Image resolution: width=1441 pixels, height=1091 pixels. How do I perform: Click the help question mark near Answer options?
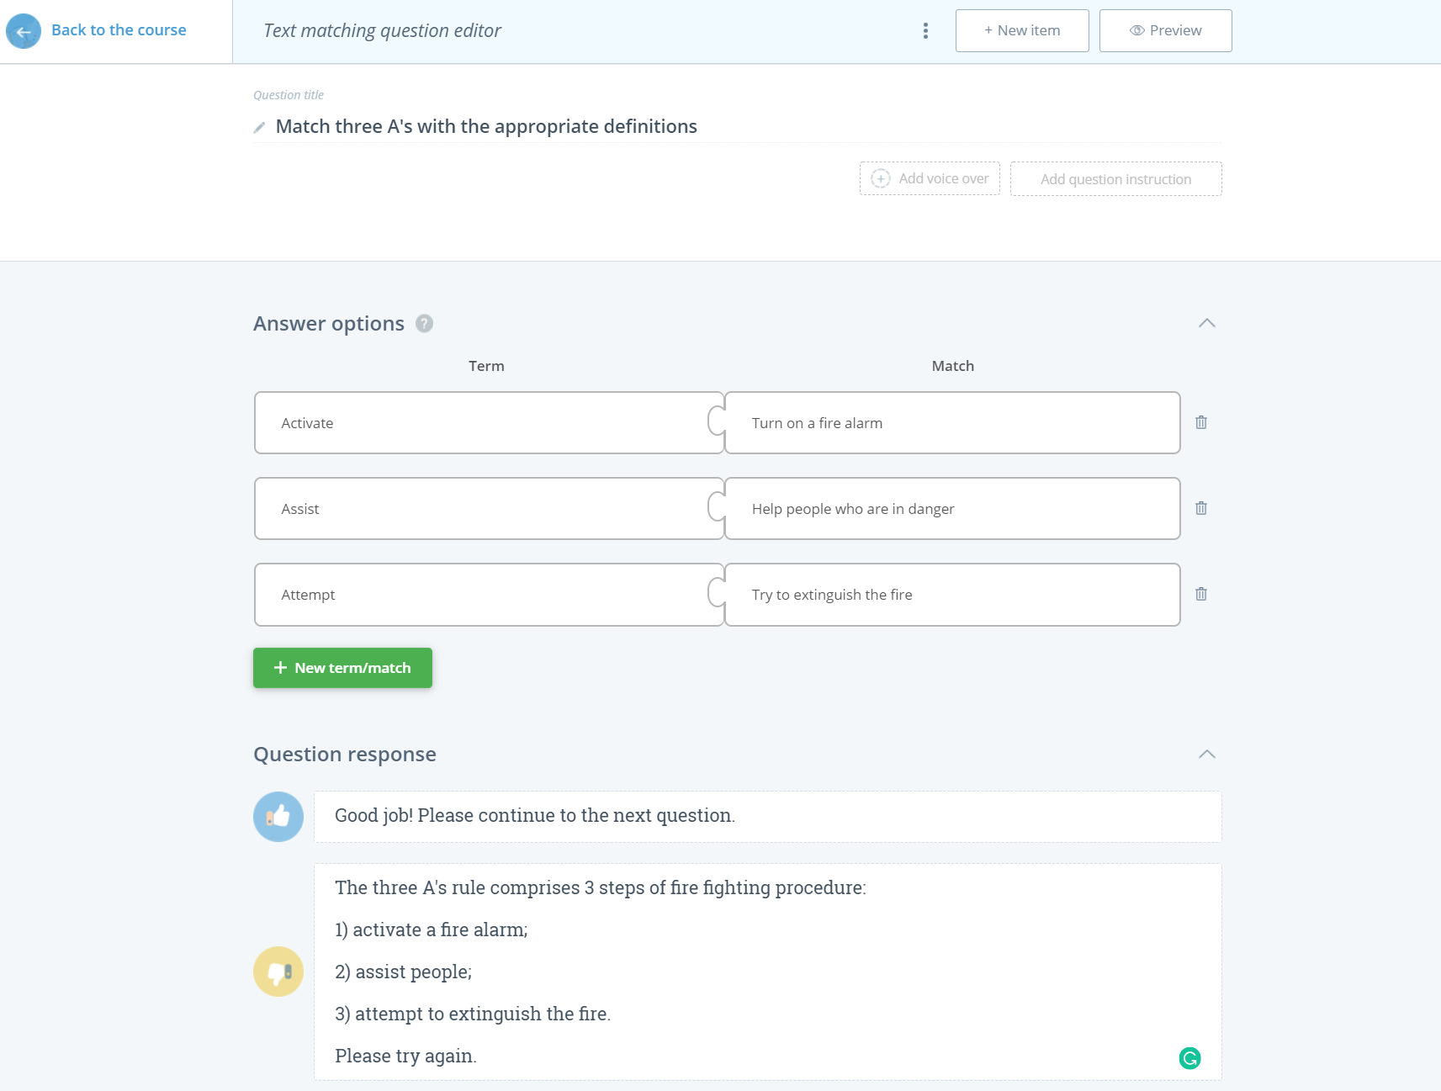pos(425,324)
